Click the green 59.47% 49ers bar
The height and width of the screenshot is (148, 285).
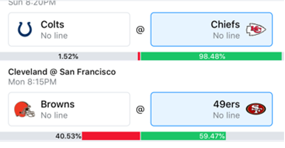(x=183, y=136)
